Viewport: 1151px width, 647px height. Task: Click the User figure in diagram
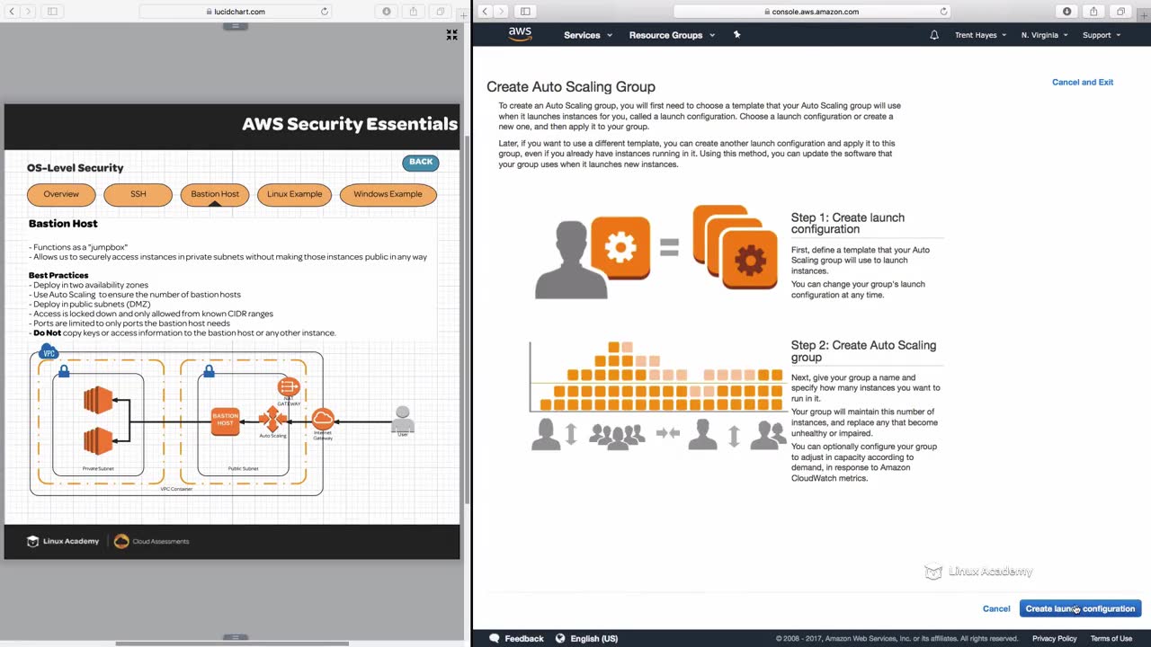tap(403, 419)
